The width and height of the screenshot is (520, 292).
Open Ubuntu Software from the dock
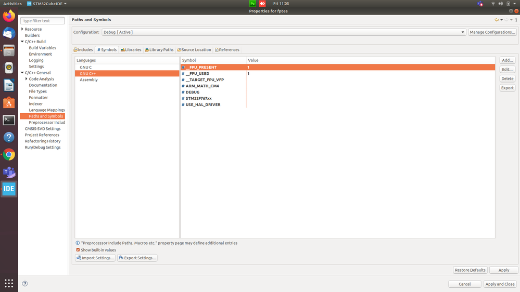pyautogui.click(x=9, y=103)
